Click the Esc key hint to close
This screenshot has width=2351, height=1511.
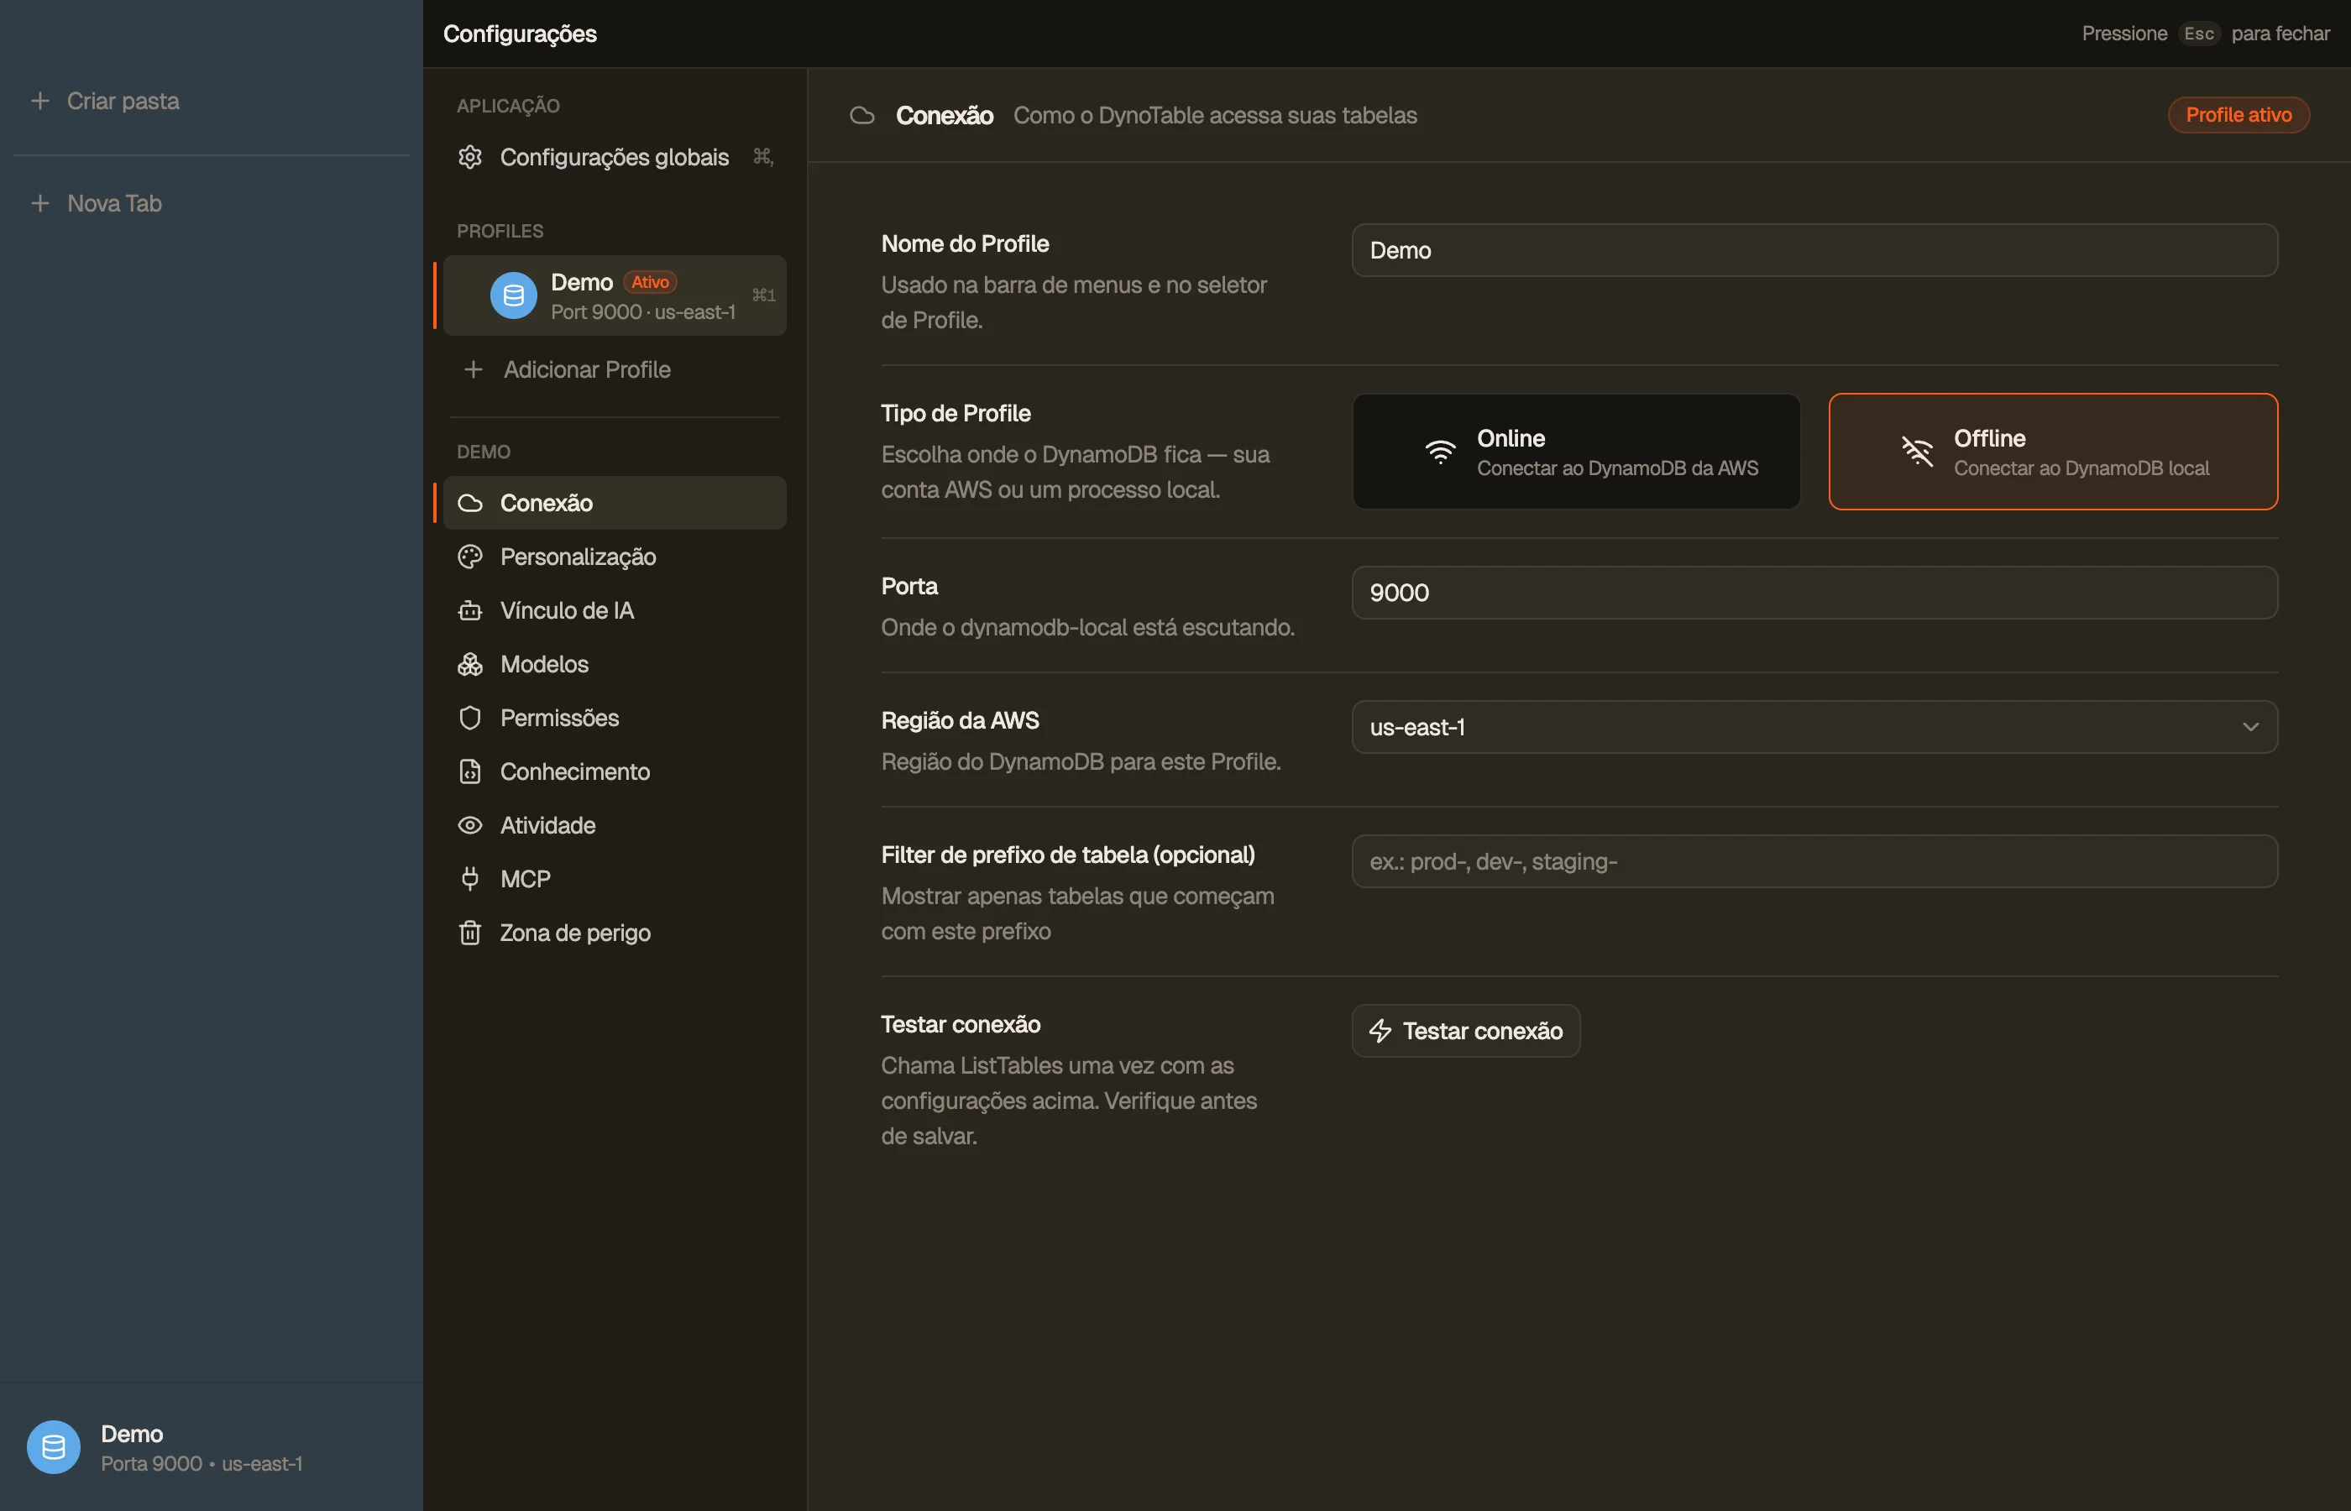pos(2199,34)
